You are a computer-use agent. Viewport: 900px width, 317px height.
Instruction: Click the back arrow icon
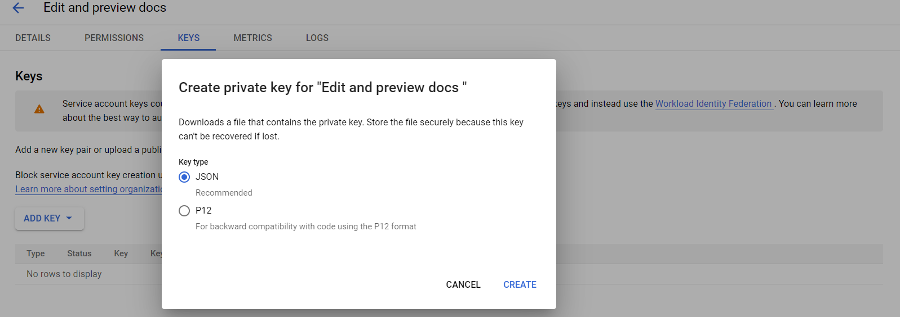18,8
